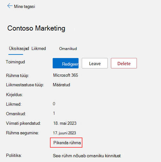Switch to the Liikmed tab
The width and height of the screenshot is (161, 162).
click(x=38, y=49)
